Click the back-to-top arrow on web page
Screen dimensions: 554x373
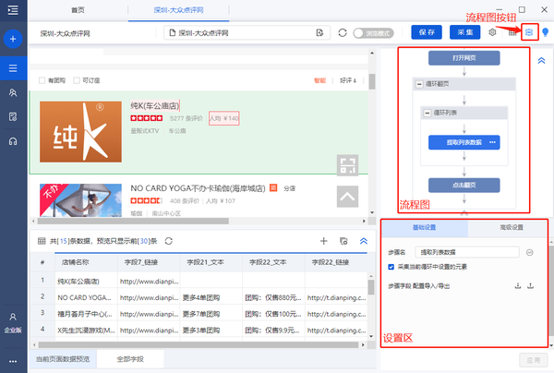347,197
